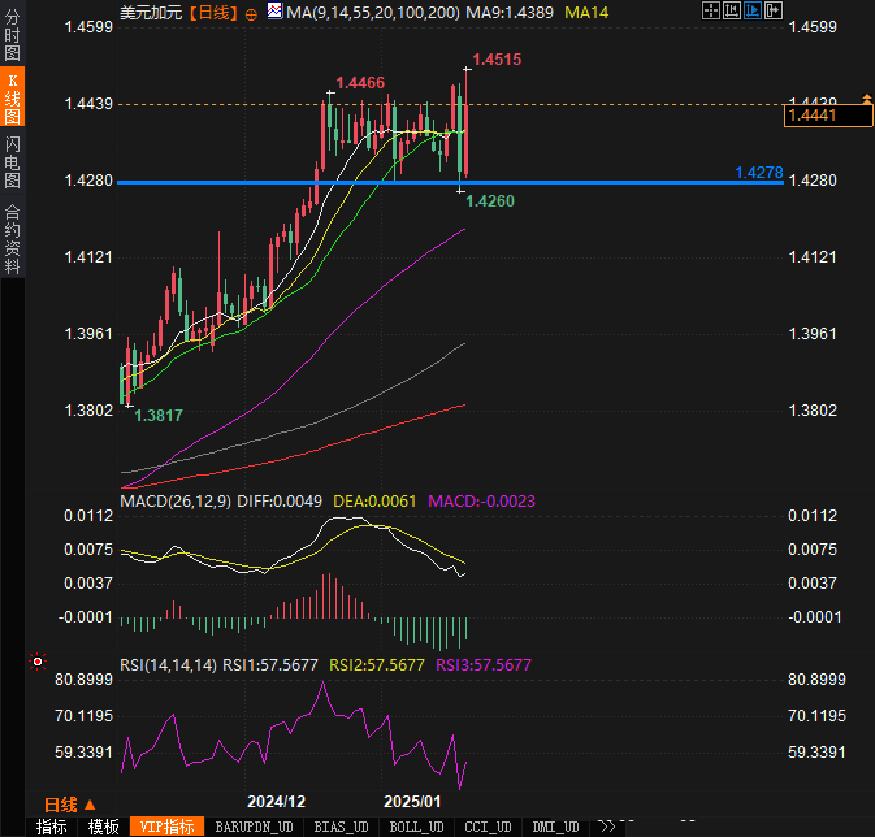Select the 指标 bottom tab
Image resolution: width=875 pixels, height=837 pixels.
click(51, 827)
